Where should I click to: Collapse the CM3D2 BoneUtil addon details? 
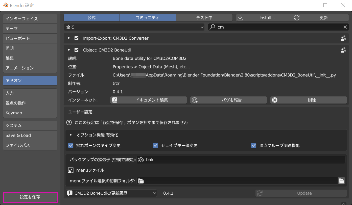[69, 50]
